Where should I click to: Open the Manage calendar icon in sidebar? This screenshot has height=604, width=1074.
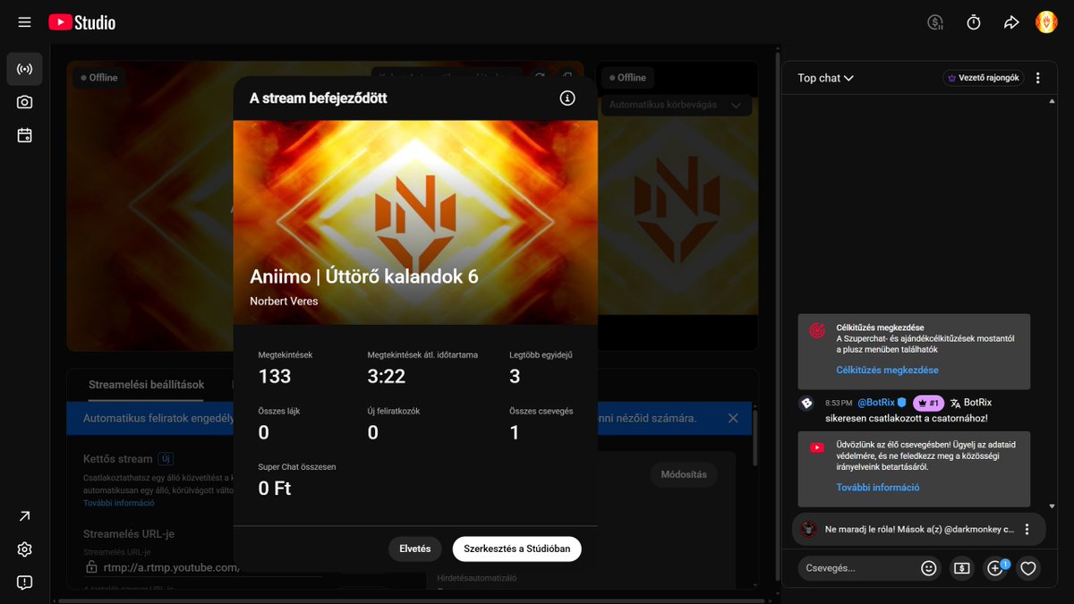click(24, 135)
